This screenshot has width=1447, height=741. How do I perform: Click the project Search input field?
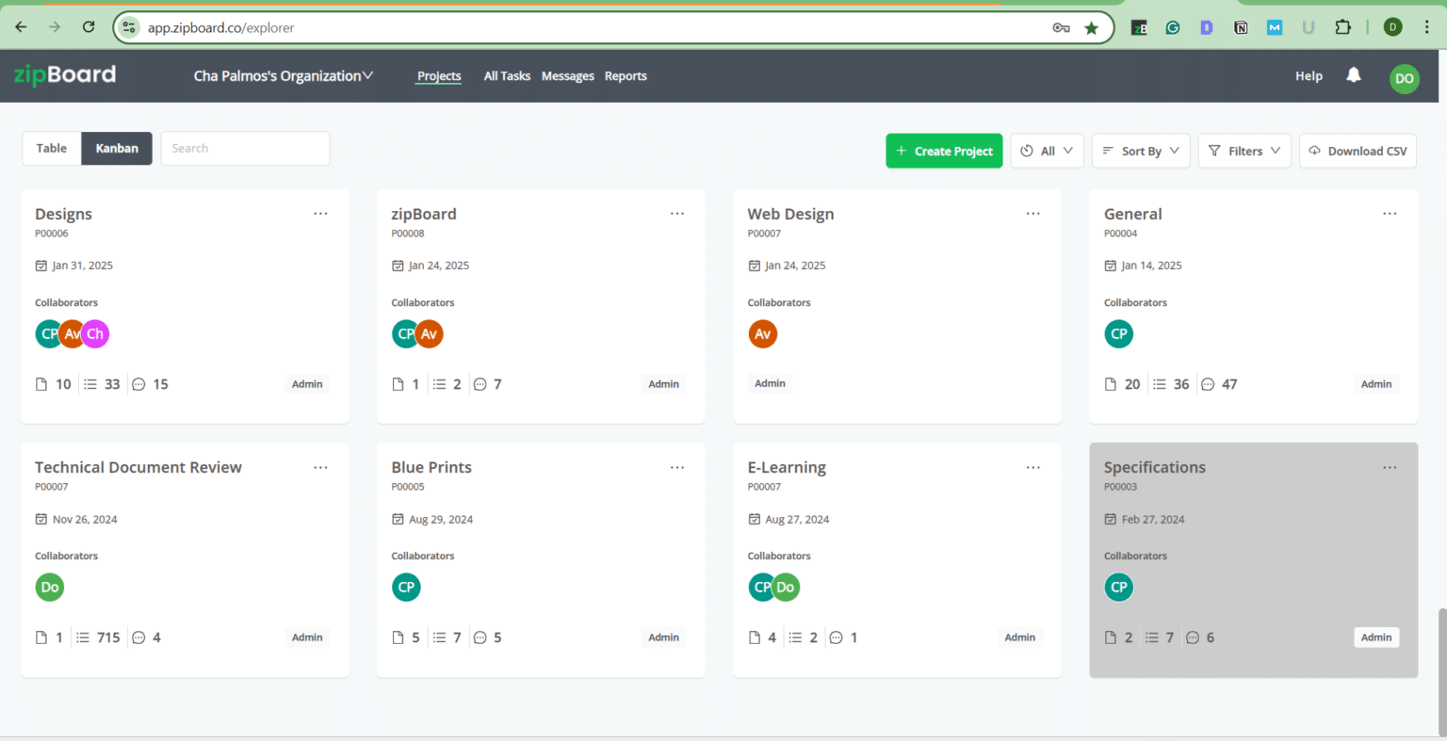coord(245,149)
